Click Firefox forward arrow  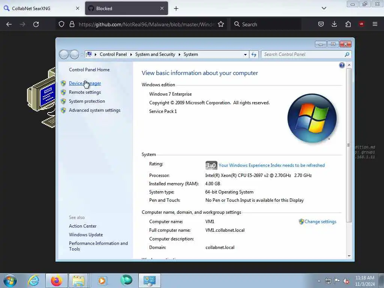pos(22,24)
